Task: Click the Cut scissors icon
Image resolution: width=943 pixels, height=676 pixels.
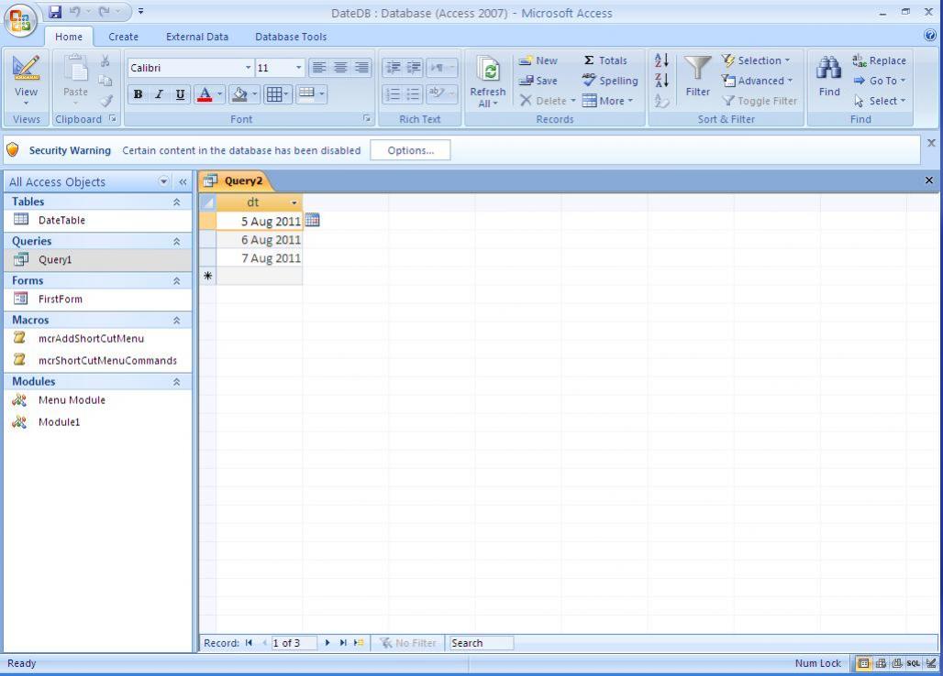Action: pos(105,60)
